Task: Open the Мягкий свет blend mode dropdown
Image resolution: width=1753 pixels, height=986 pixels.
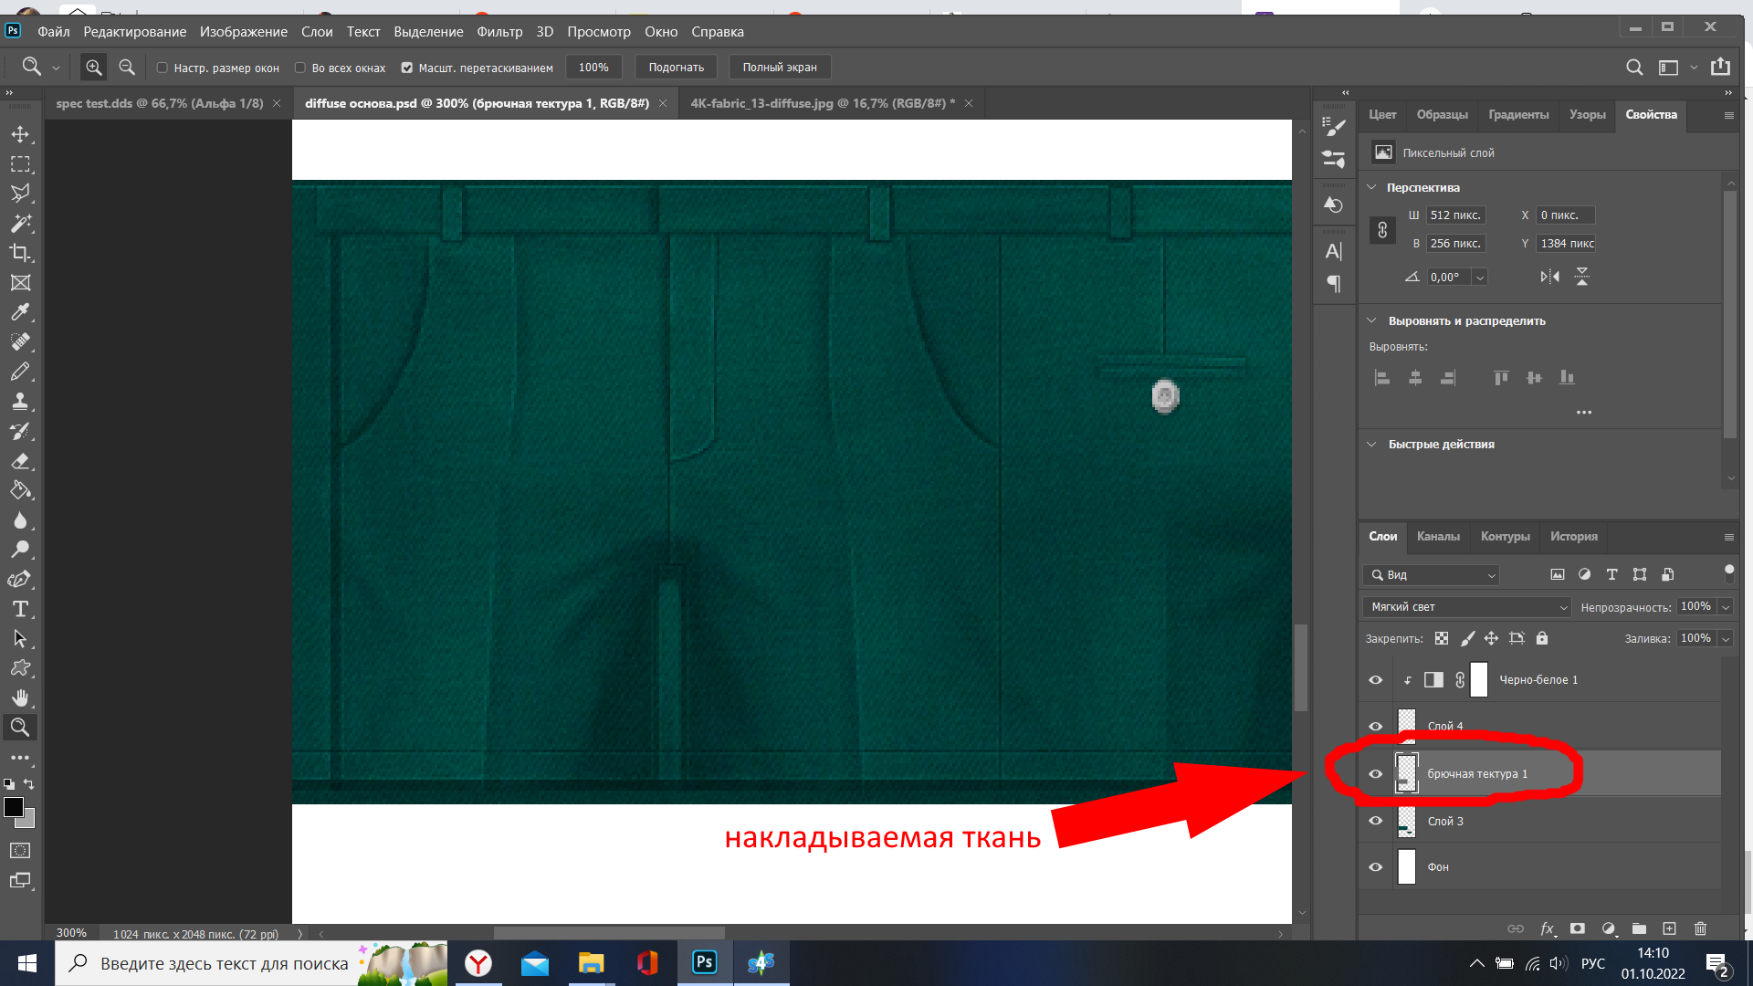Action: 1465,607
